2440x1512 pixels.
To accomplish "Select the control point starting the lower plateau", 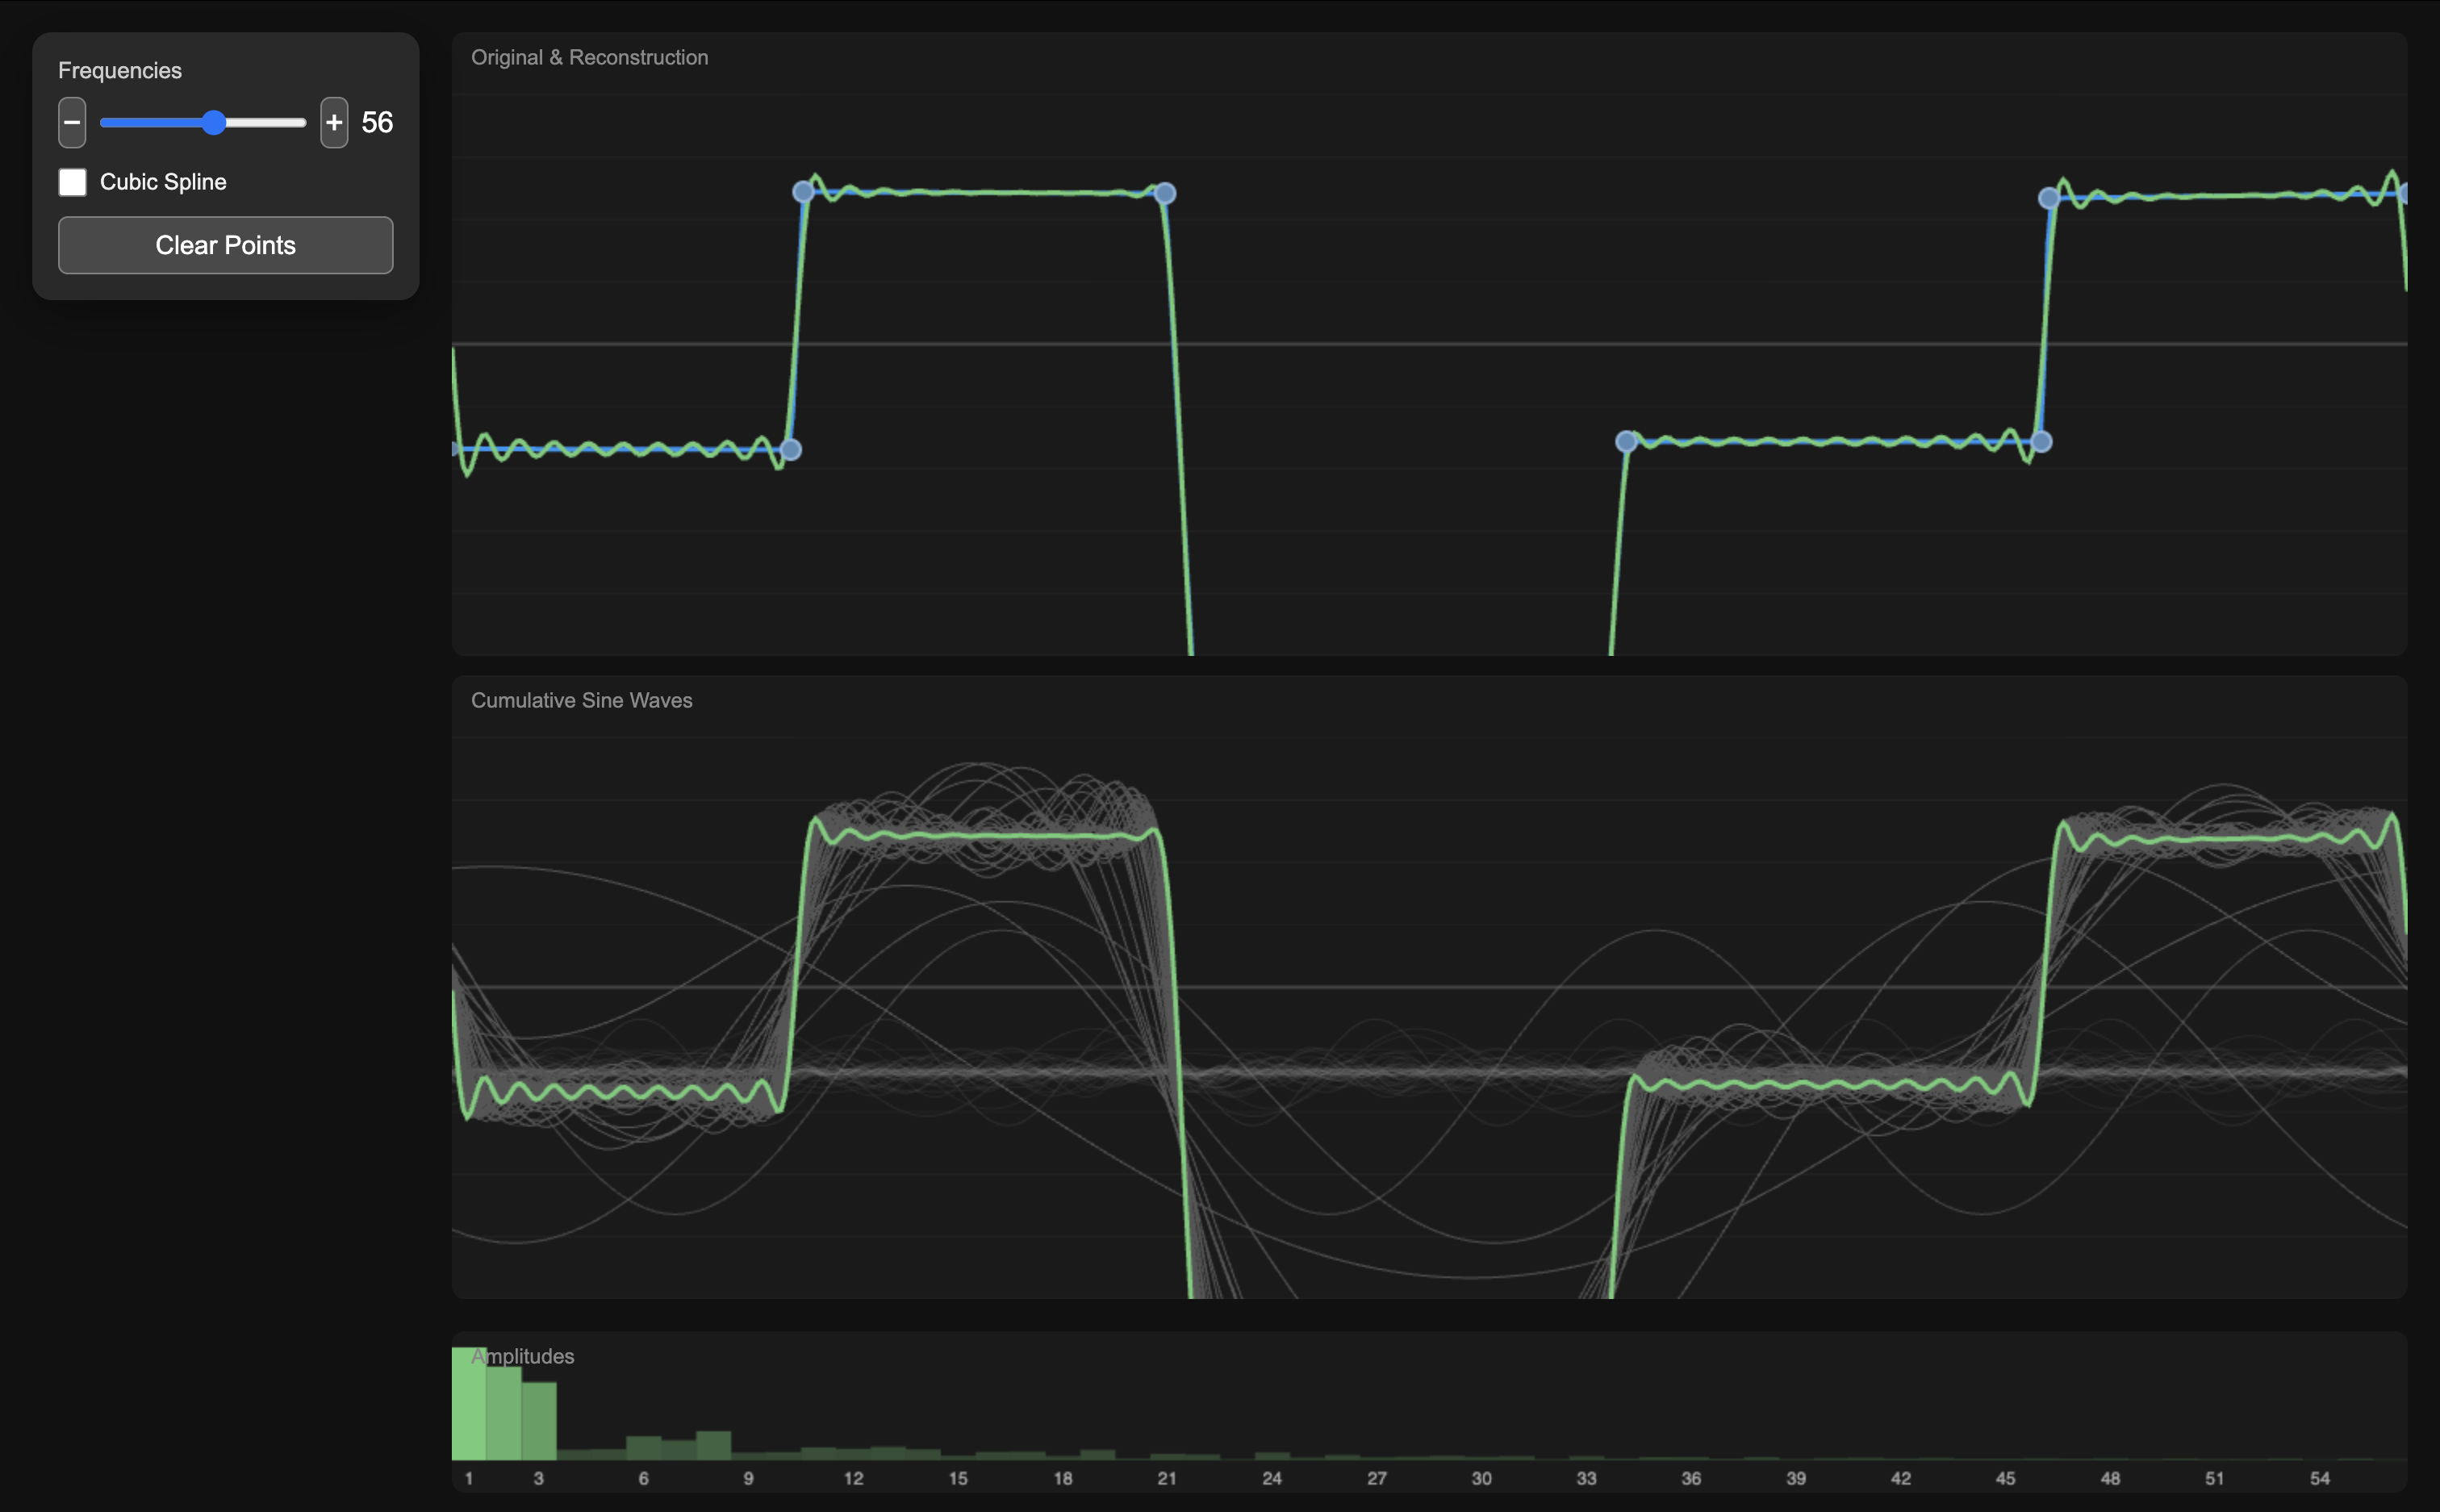I will click(1625, 440).
